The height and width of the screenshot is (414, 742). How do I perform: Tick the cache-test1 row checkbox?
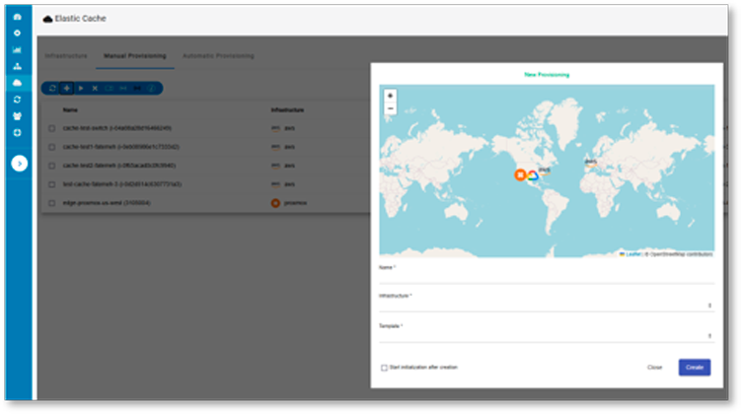click(x=52, y=147)
